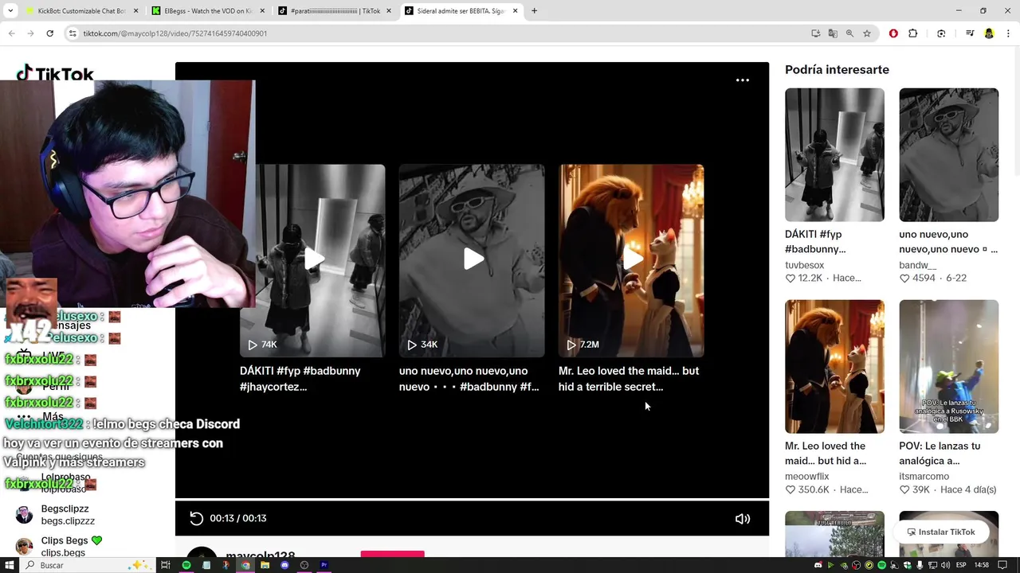Open the POV analógica thumbnail by itsmarcomo
1020x573 pixels.
point(948,366)
